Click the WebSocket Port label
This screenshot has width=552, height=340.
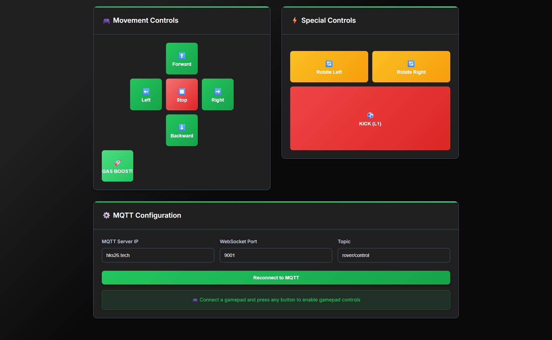click(x=238, y=241)
